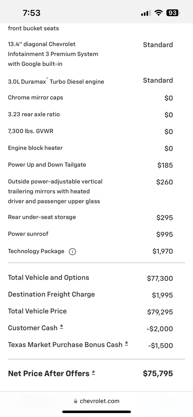Tap the Technology Package info icon

pos(72,252)
